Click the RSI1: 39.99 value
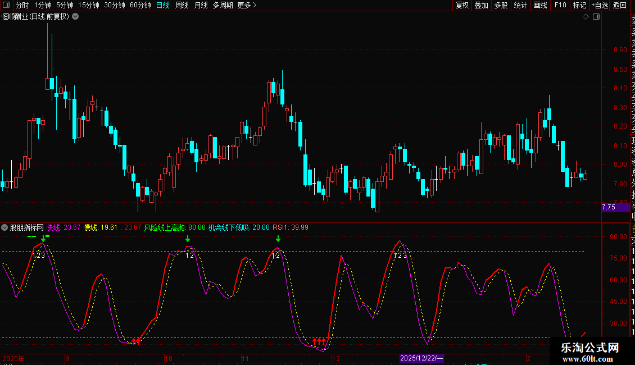Viewport: 635px width, 365px height. pos(291,227)
